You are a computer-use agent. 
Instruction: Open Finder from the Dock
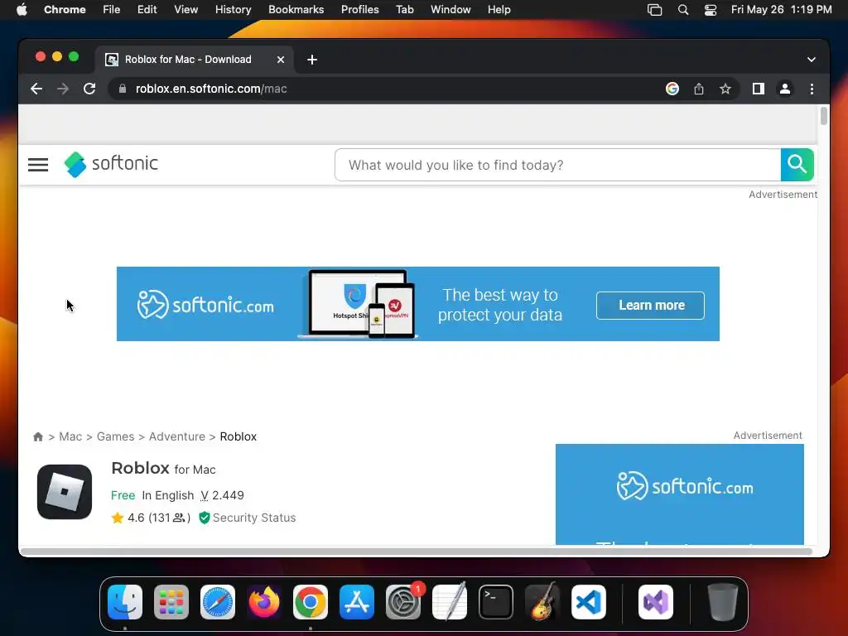coord(125,602)
